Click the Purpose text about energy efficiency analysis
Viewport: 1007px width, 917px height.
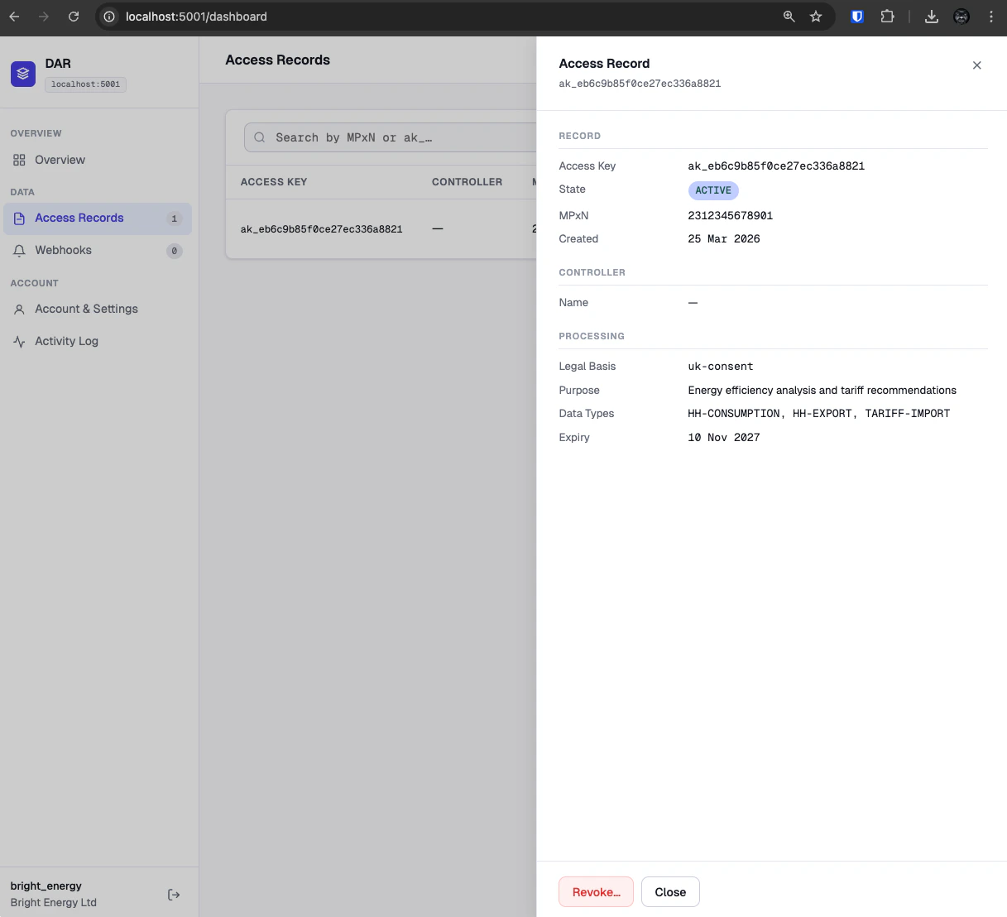tap(822, 391)
